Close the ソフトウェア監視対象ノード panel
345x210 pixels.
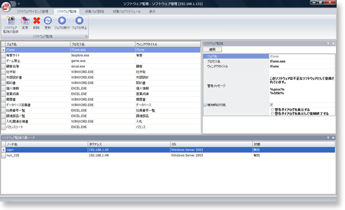pyautogui.click(x=333, y=138)
